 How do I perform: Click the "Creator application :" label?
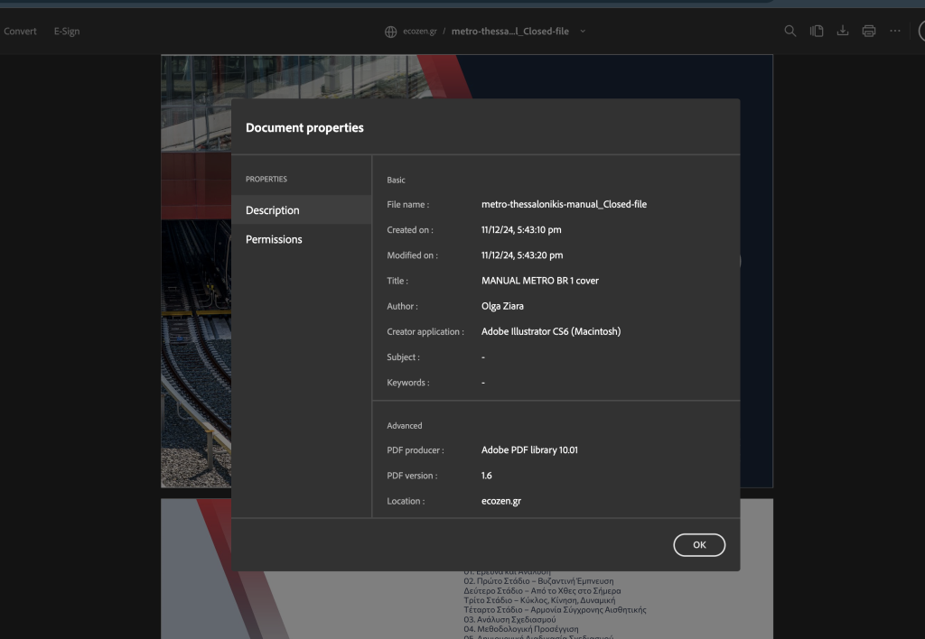click(x=425, y=332)
